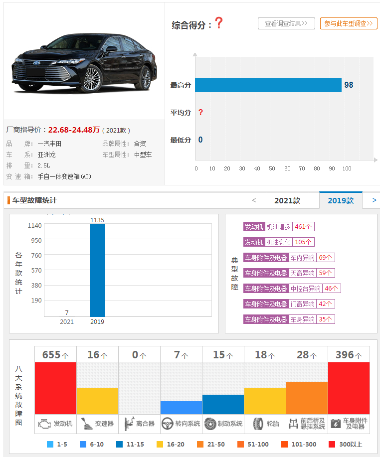Click the gearbox (变速器) shifter icon
This screenshot has width=380, height=457.
tap(86, 424)
